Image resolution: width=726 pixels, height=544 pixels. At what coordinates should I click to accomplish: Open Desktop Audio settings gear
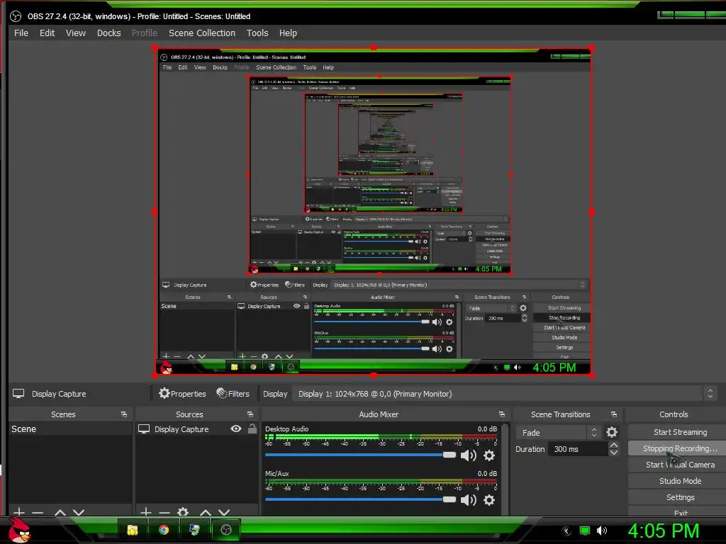point(489,455)
